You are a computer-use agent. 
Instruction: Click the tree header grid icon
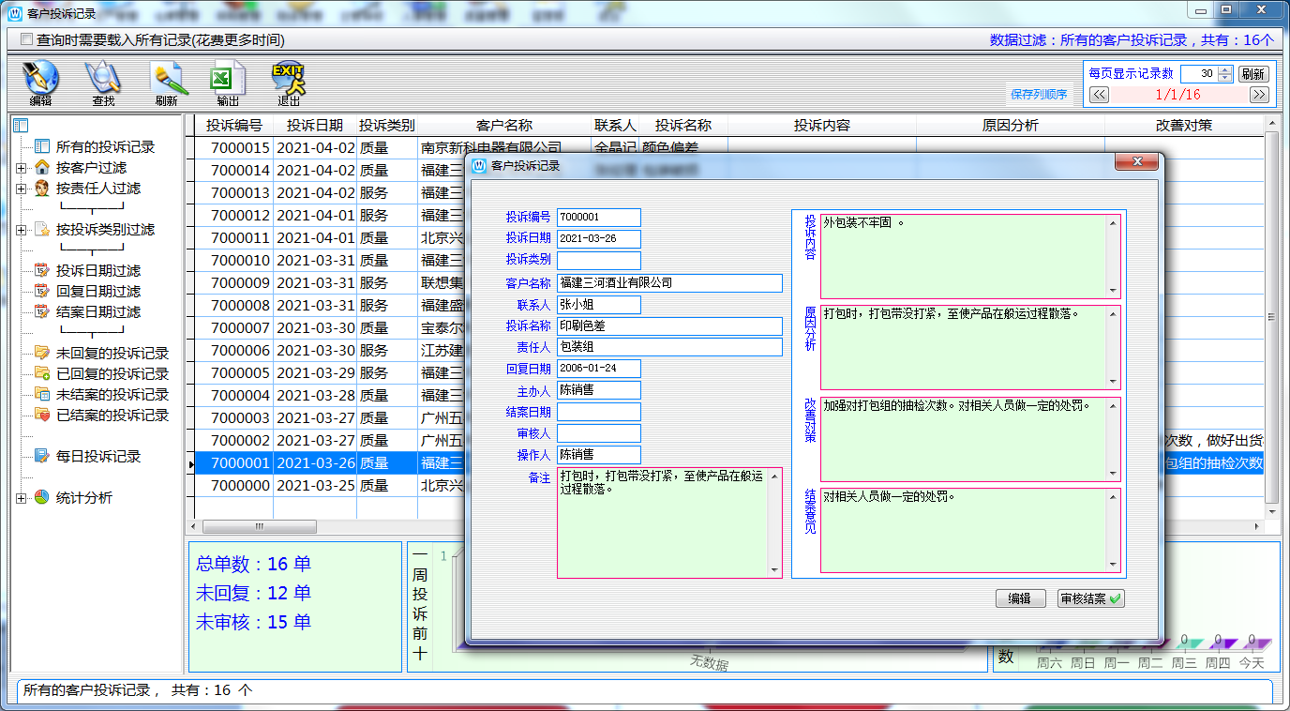click(x=22, y=126)
